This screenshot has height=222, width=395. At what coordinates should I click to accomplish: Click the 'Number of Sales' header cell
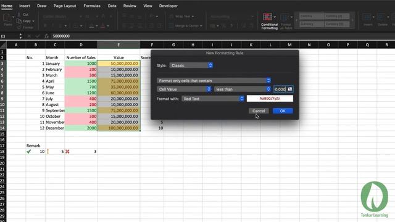click(81, 57)
